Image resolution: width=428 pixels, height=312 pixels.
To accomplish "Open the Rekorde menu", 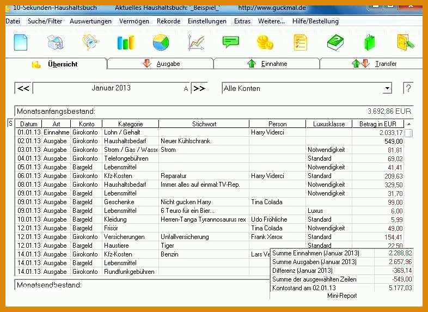I will 168,21.
